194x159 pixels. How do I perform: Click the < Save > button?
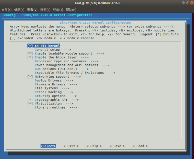pyautogui.click(x=117, y=146)
